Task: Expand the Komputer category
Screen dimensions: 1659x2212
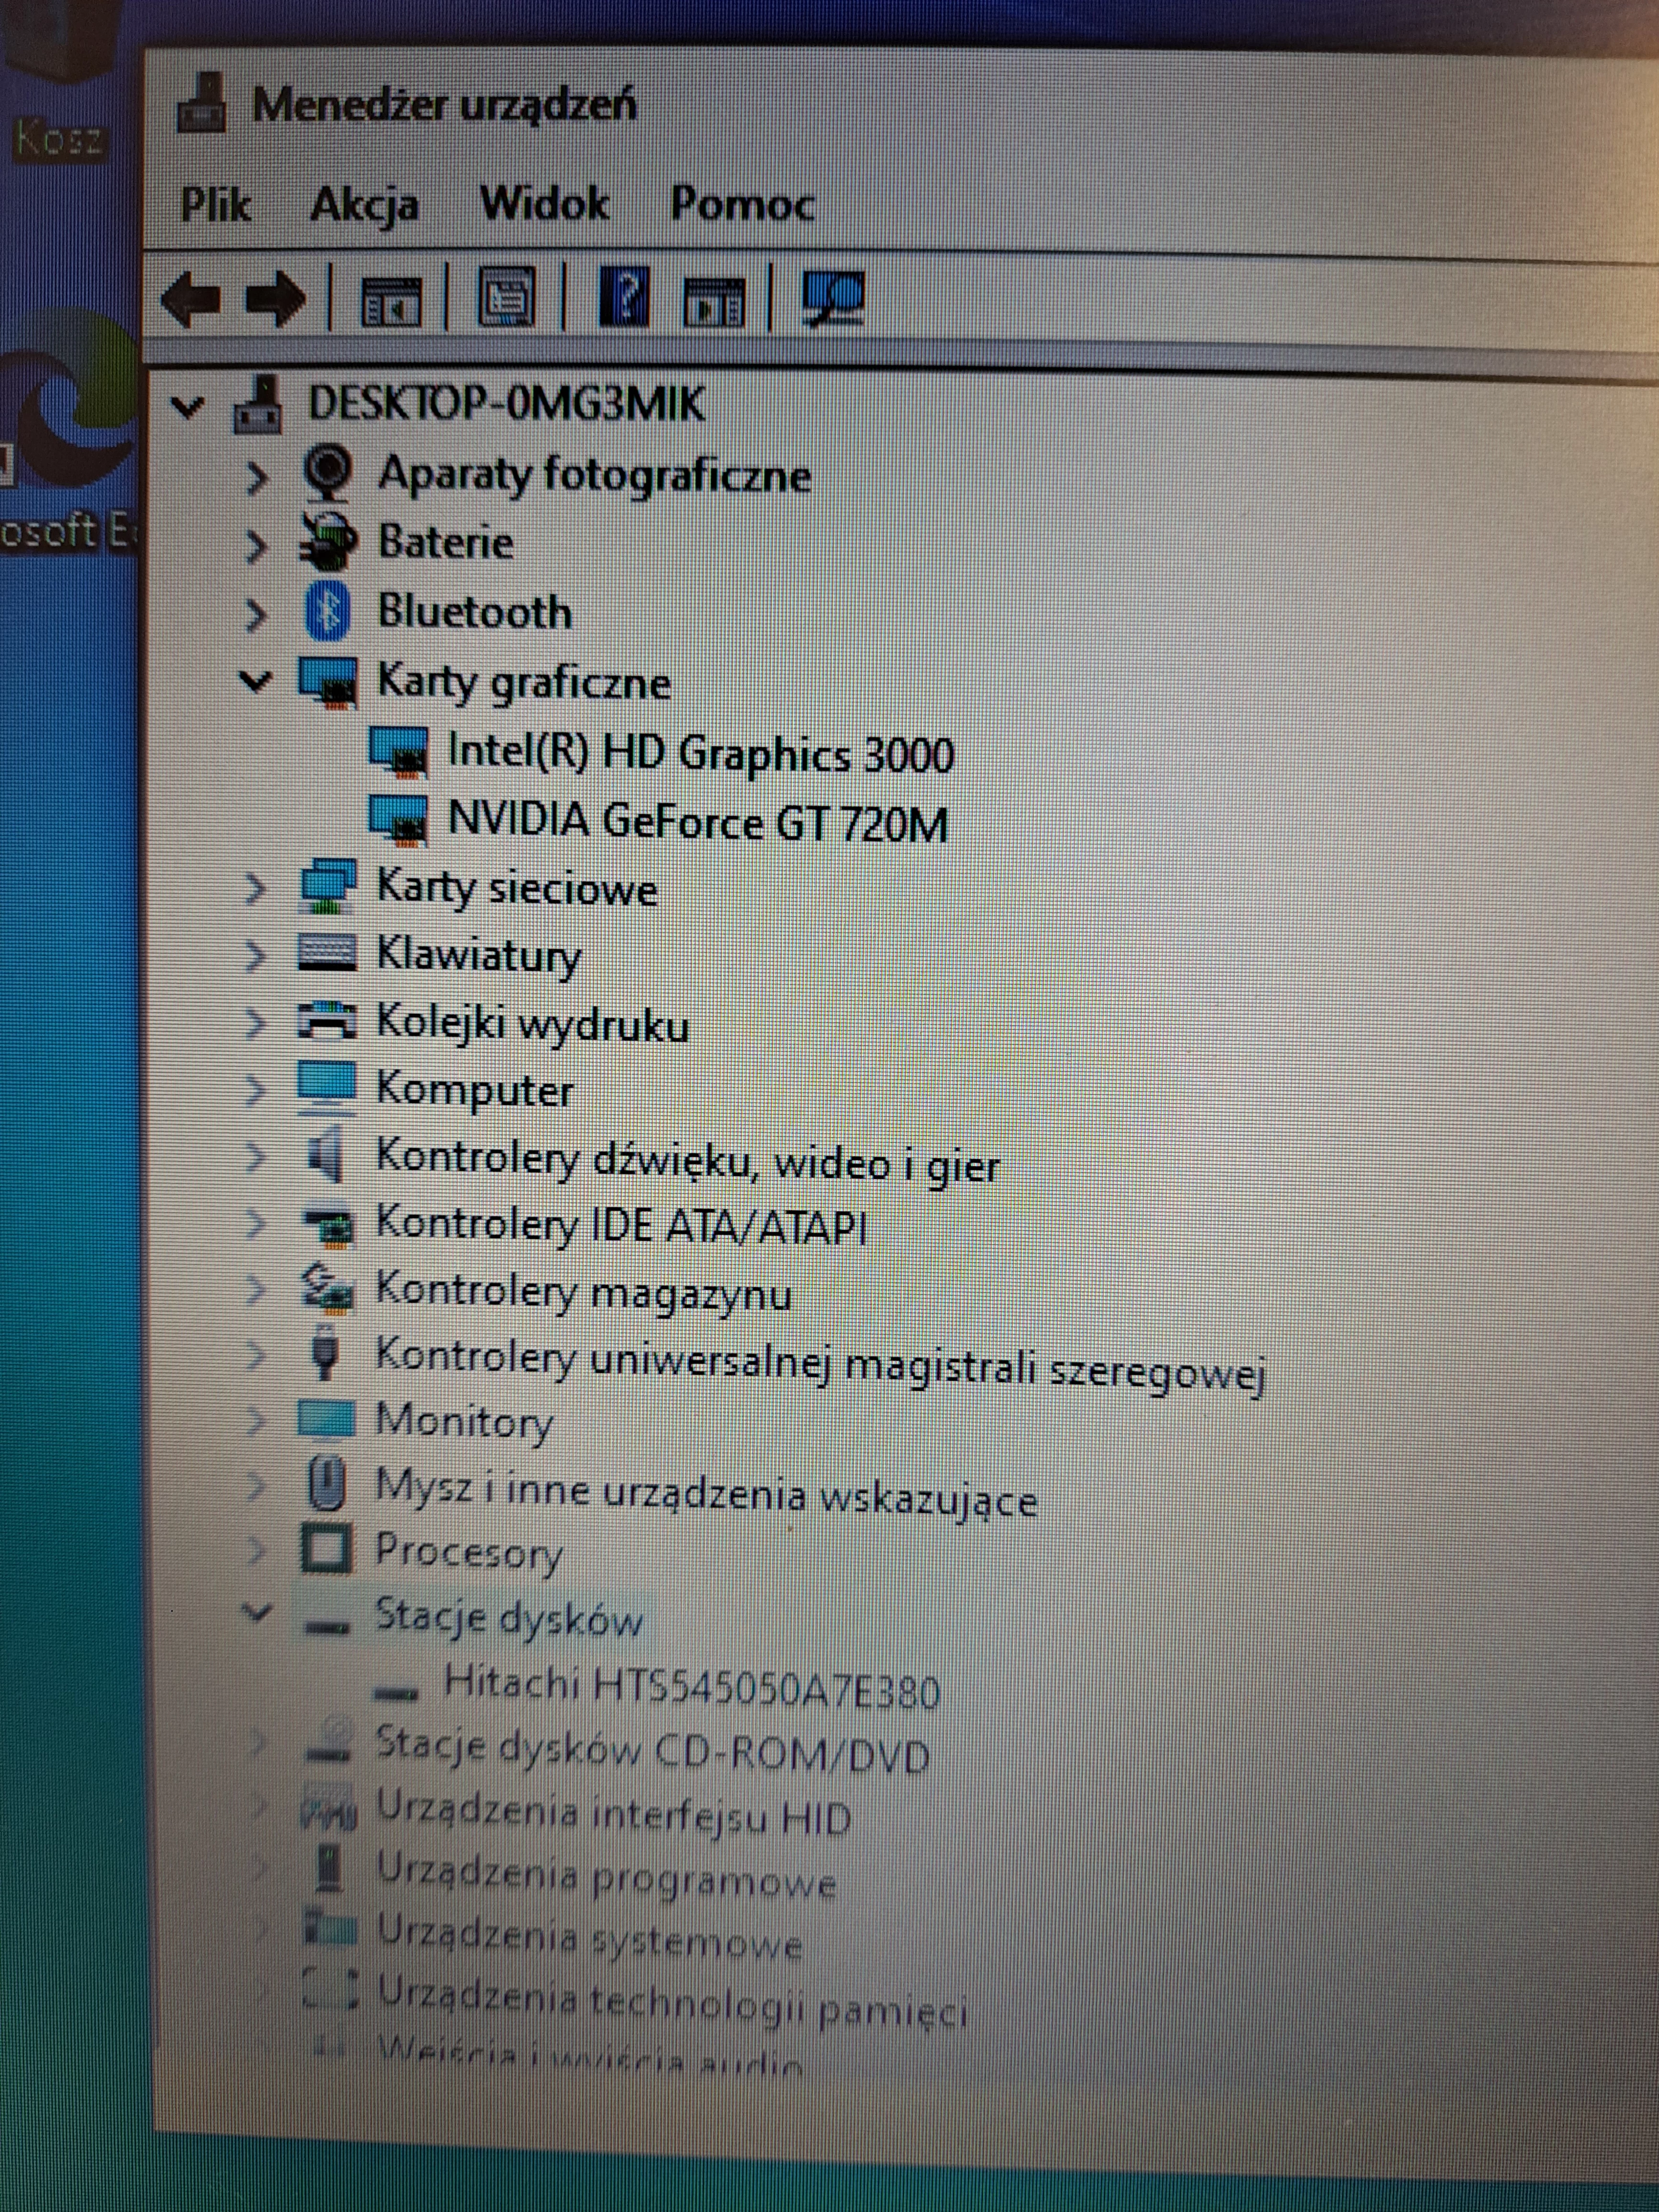Action: pos(255,1090)
